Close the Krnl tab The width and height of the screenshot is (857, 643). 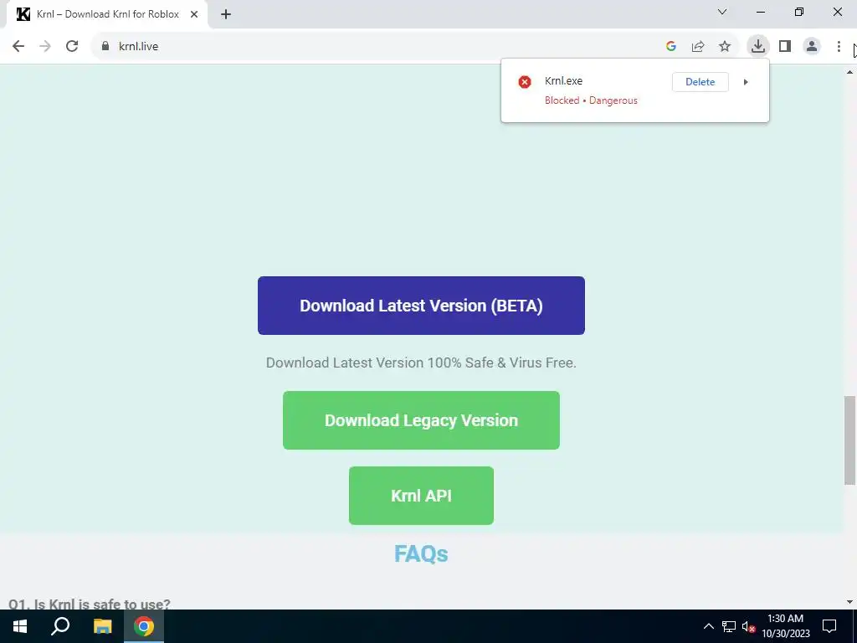coord(194,14)
